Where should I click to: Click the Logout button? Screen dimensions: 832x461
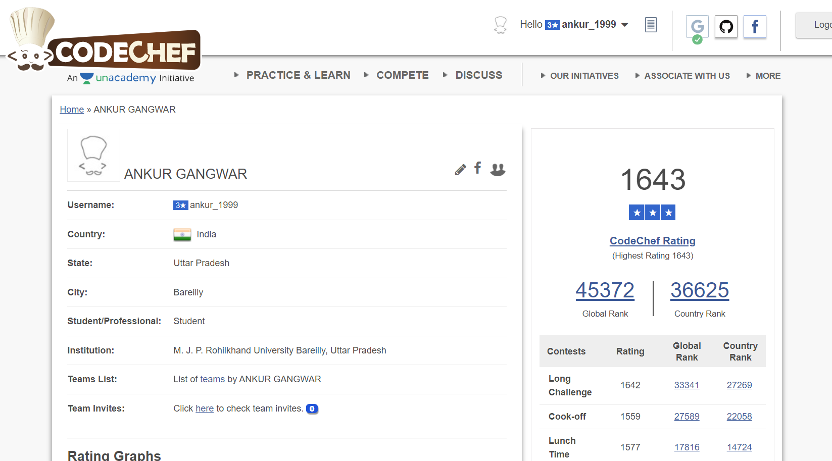click(814, 25)
